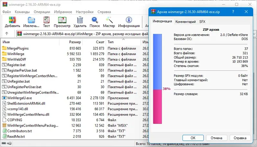This screenshot has height=147, width=257.
Task: Open the Файл menu
Action: pyautogui.click(x=6, y=12)
